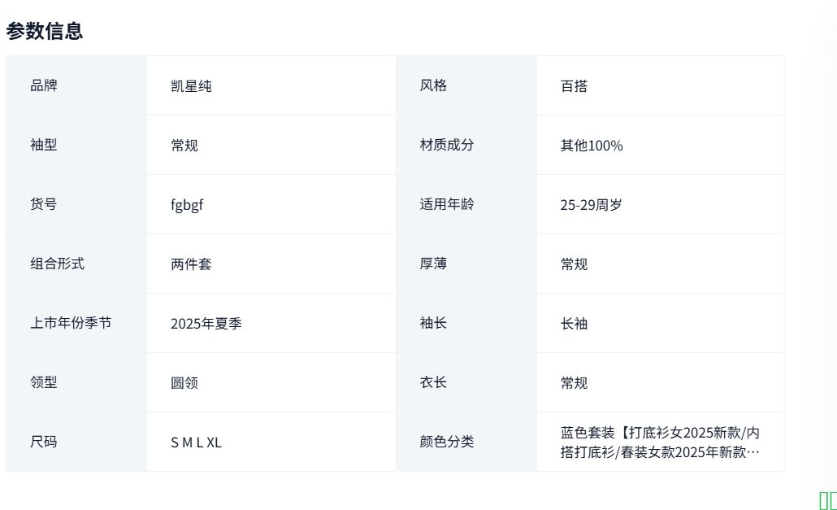Click the truncated 颜色分类 value text
Screen dimensions: 837x510
(x=660, y=442)
